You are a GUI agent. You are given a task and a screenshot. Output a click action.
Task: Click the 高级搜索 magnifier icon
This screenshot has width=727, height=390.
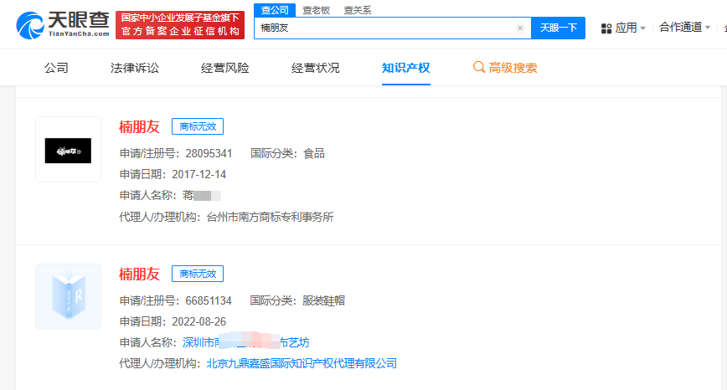[478, 67]
